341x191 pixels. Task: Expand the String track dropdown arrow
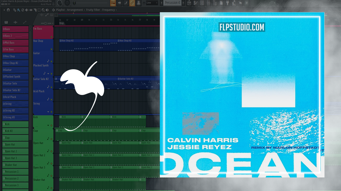click(x=48, y=112)
